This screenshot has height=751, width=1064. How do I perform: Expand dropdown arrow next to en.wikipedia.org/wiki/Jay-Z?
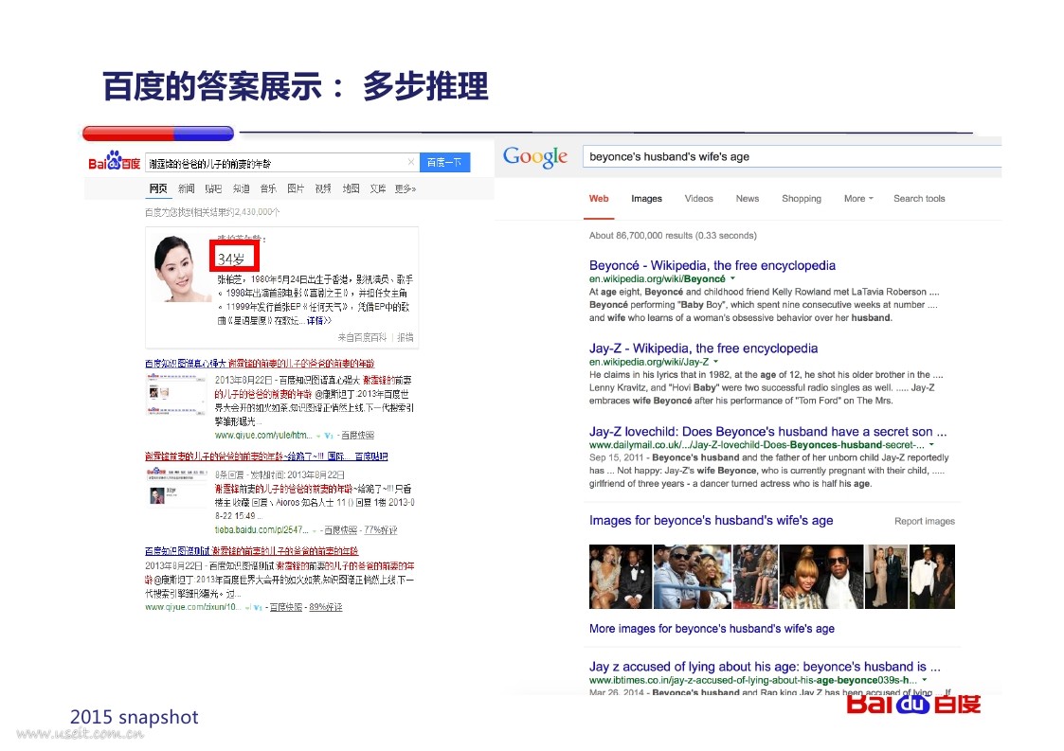click(x=716, y=362)
